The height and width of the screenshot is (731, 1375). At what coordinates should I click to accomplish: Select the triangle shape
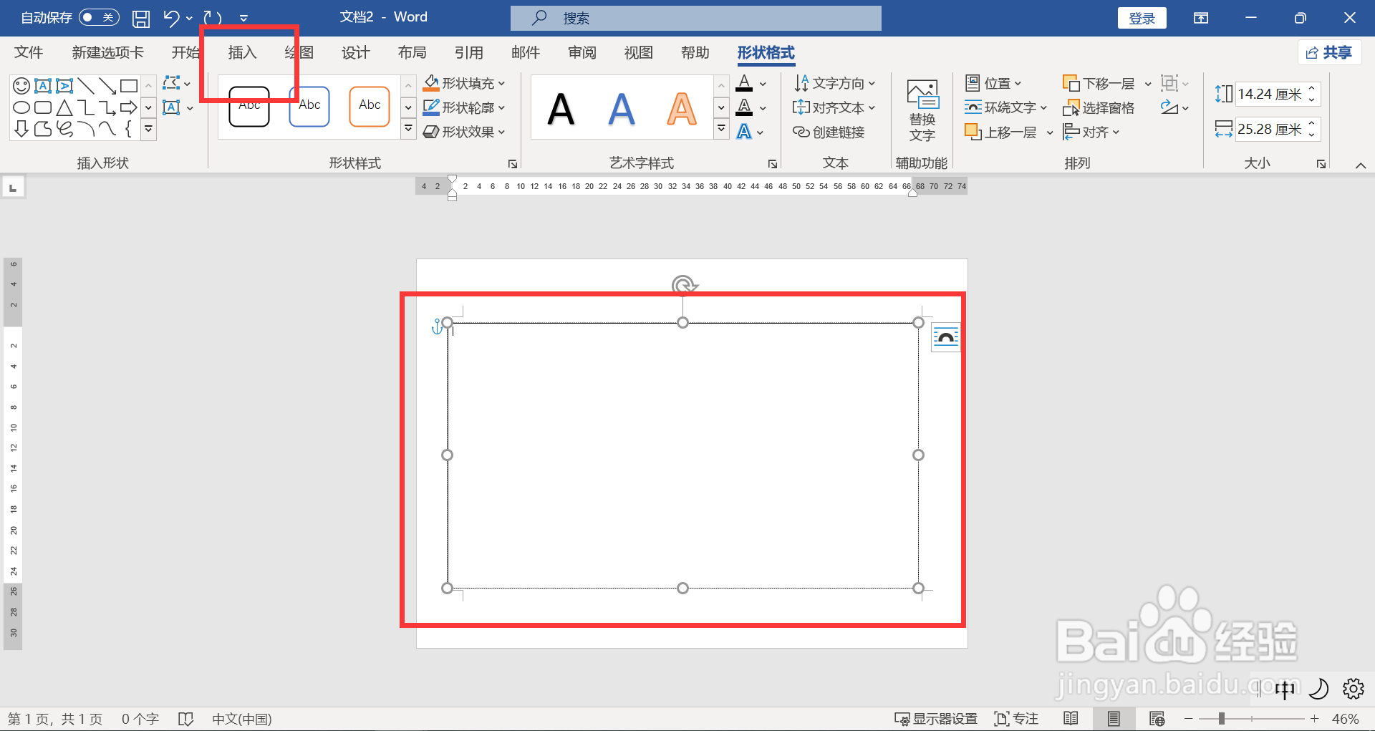[x=64, y=107]
